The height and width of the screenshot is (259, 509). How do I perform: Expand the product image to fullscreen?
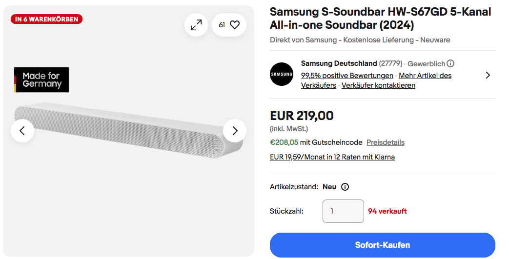196,25
